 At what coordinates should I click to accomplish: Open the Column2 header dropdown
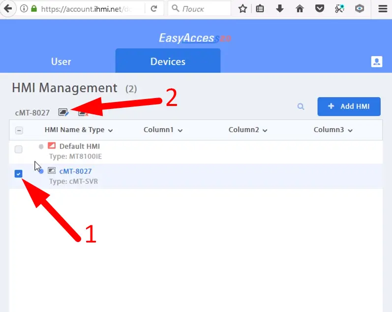(265, 130)
